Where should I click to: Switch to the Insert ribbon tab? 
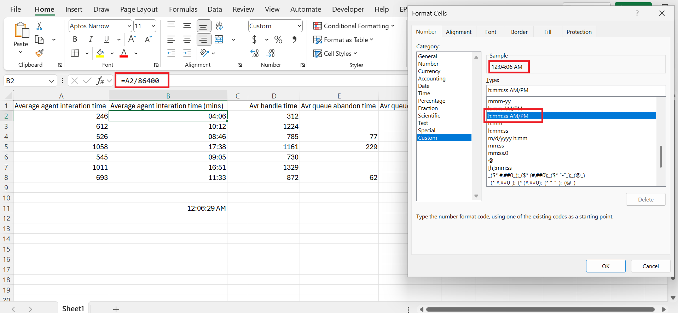[74, 9]
